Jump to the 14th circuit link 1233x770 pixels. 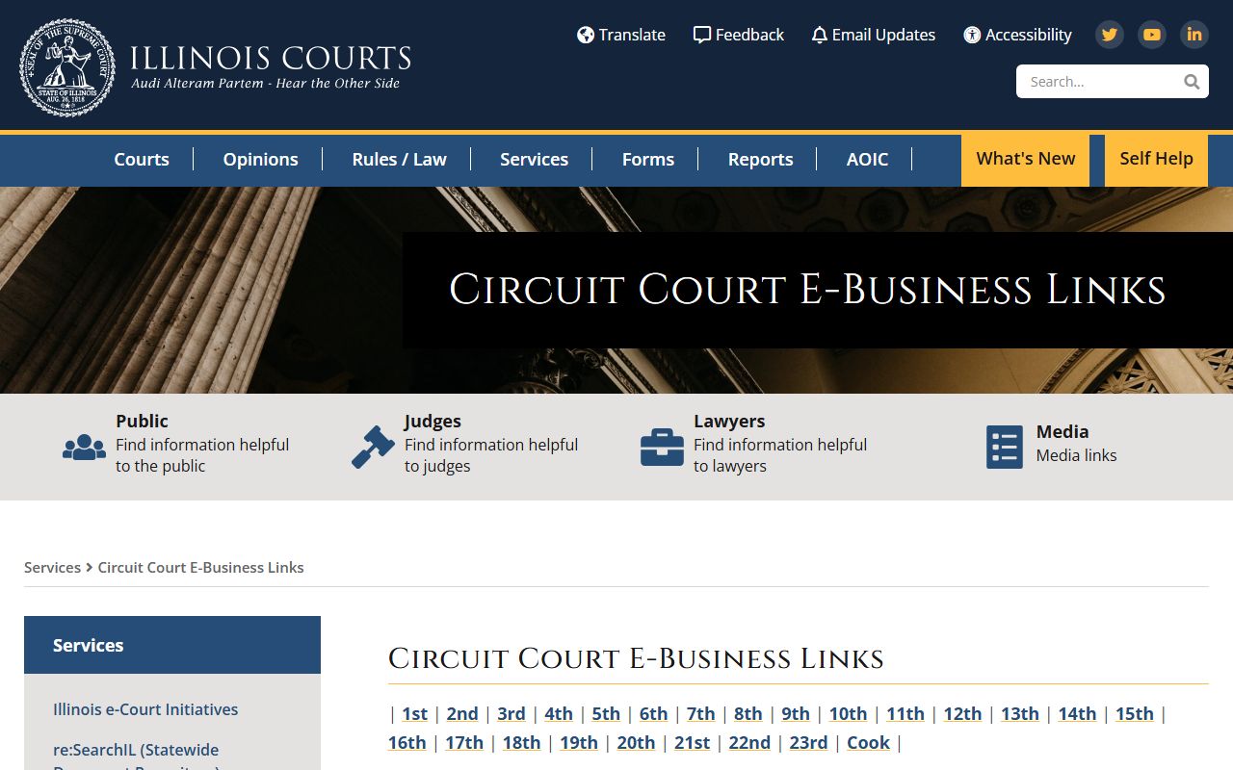coord(1077,714)
